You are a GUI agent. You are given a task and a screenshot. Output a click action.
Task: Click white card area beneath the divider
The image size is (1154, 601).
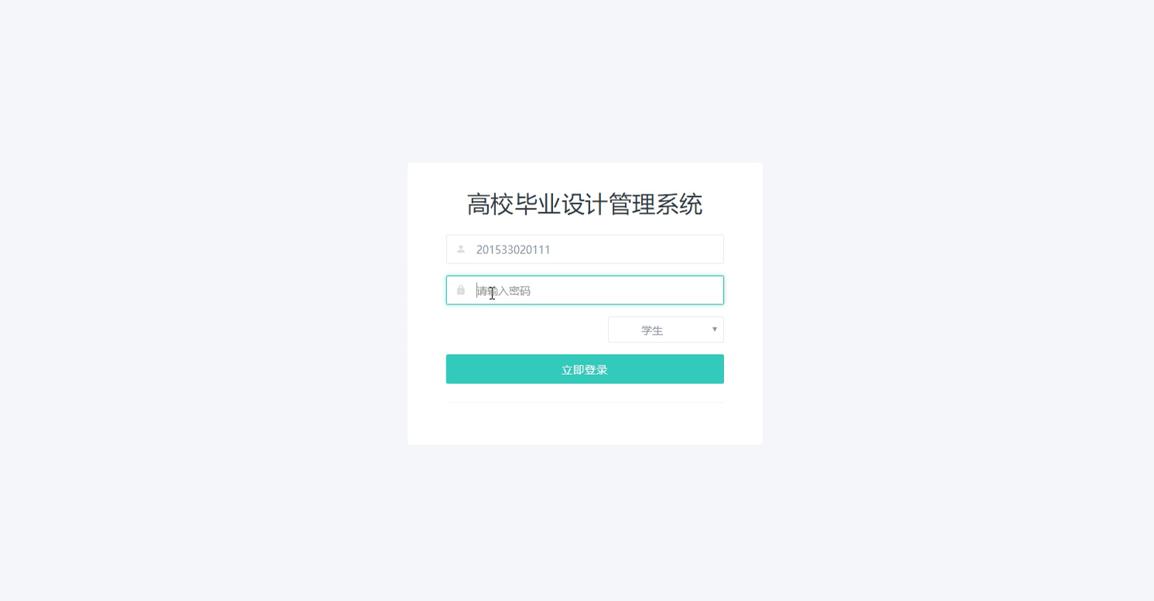[x=585, y=423]
